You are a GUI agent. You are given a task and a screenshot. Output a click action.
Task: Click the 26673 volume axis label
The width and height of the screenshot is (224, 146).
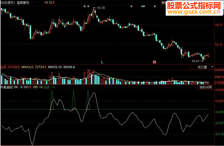coord(219,77)
